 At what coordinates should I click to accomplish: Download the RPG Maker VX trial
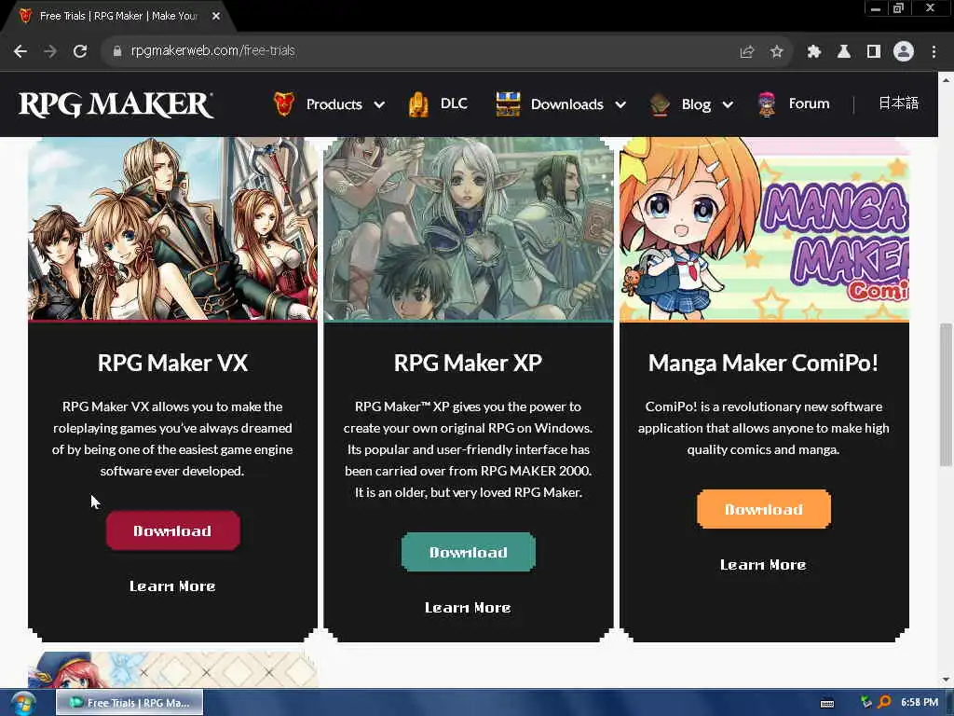172,530
